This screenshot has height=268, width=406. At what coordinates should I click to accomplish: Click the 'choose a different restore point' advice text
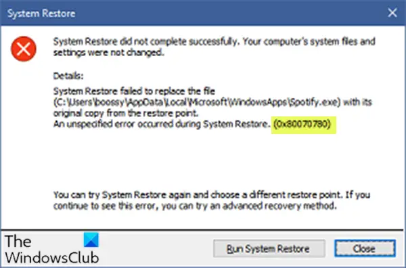212,195
